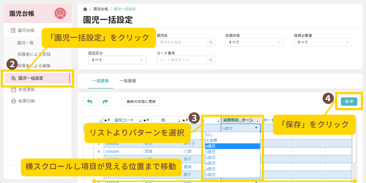Select 主食費 from the pattern list
Viewport: 366px width, 183px height.
tap(211, 140)
